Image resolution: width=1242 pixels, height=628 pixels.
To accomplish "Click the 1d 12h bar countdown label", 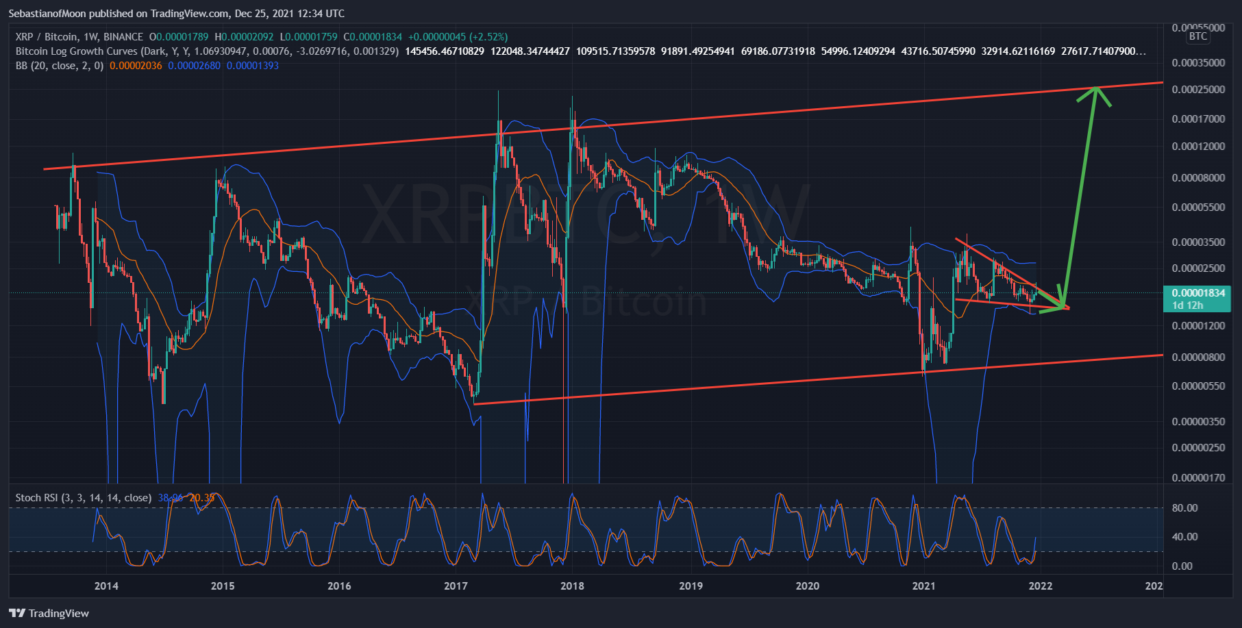I will pyautogui.click(x=1187, y=305).
